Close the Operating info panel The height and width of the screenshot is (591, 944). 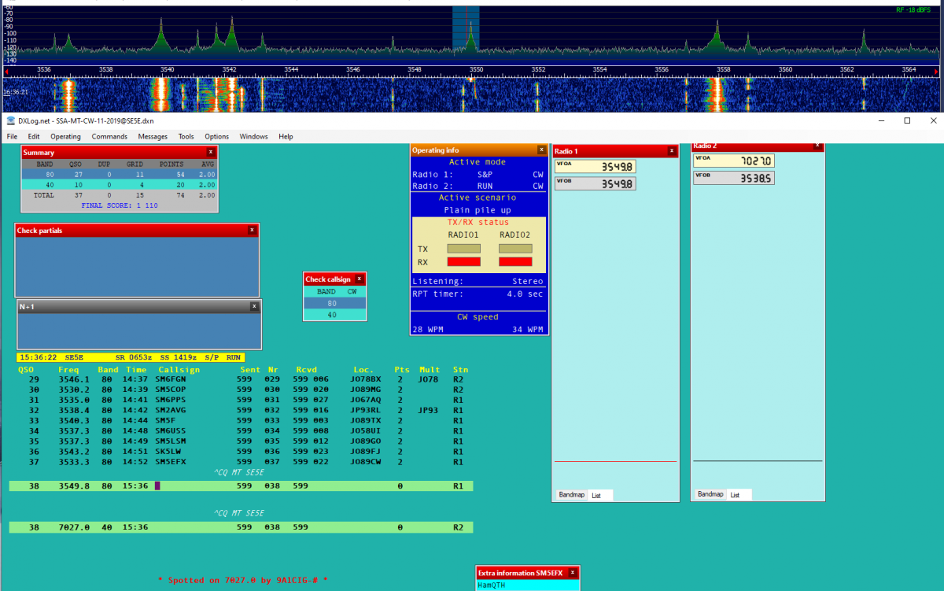pyautogui.click(x=541, y=150)
